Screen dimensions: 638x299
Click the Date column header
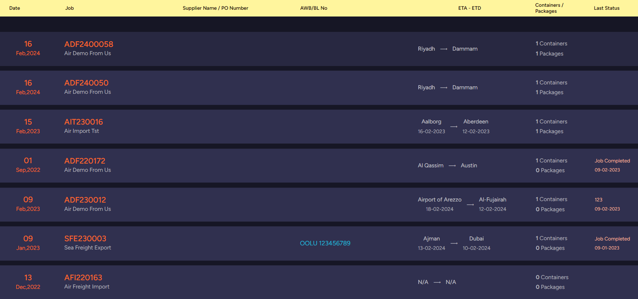[x=15, y=8]
